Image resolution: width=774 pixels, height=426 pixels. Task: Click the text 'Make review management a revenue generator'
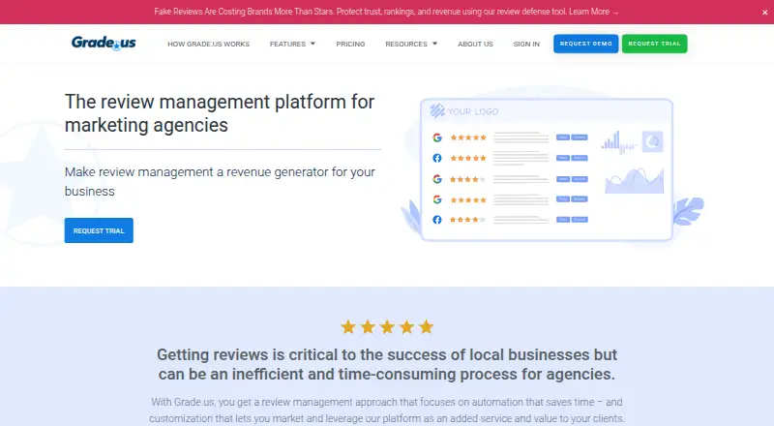[196, 172]
